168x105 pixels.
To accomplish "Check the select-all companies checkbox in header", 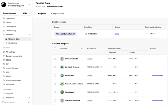I will (x=55, y=48).
